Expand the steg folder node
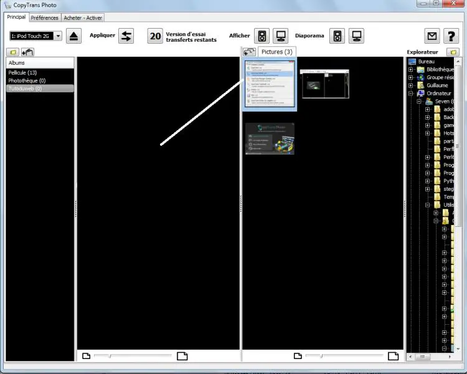This screenshot has width=467, height=374. click(x=427, y=189)
